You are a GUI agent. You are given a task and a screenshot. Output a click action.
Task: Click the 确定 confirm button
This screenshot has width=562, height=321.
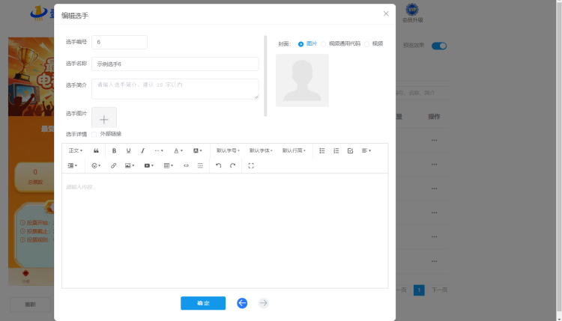click(203, 303)
